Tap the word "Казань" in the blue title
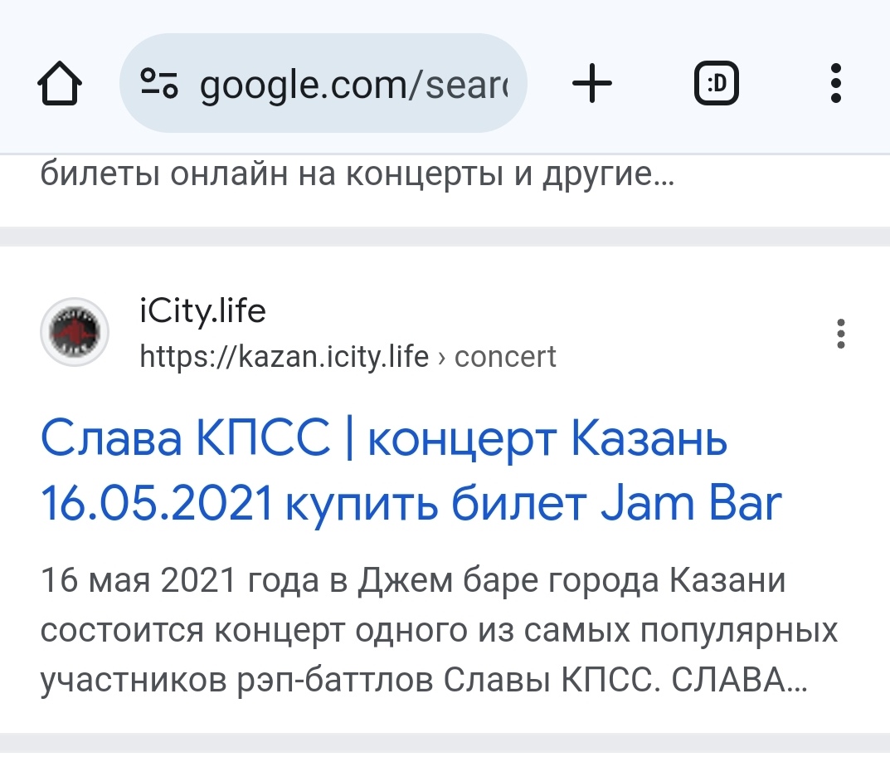 coord(648,438)
